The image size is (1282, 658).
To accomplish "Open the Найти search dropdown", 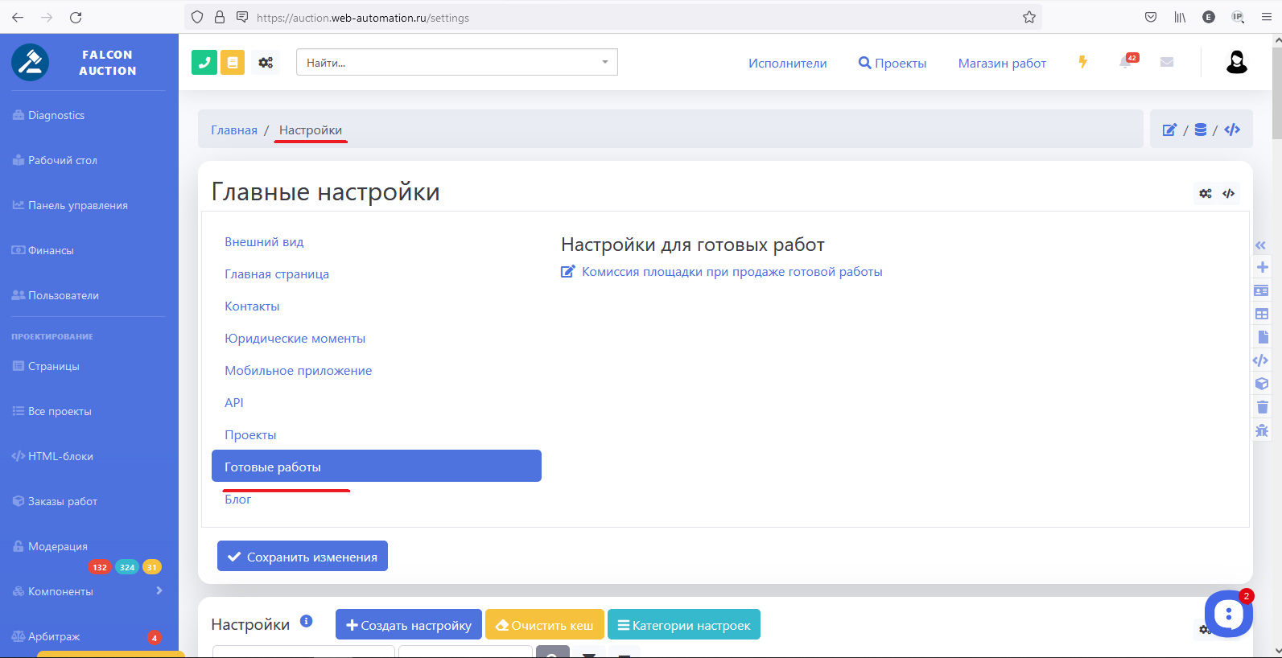I will 456,62.
